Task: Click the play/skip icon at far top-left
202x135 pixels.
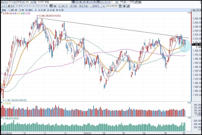Action: tap(2, 2)
